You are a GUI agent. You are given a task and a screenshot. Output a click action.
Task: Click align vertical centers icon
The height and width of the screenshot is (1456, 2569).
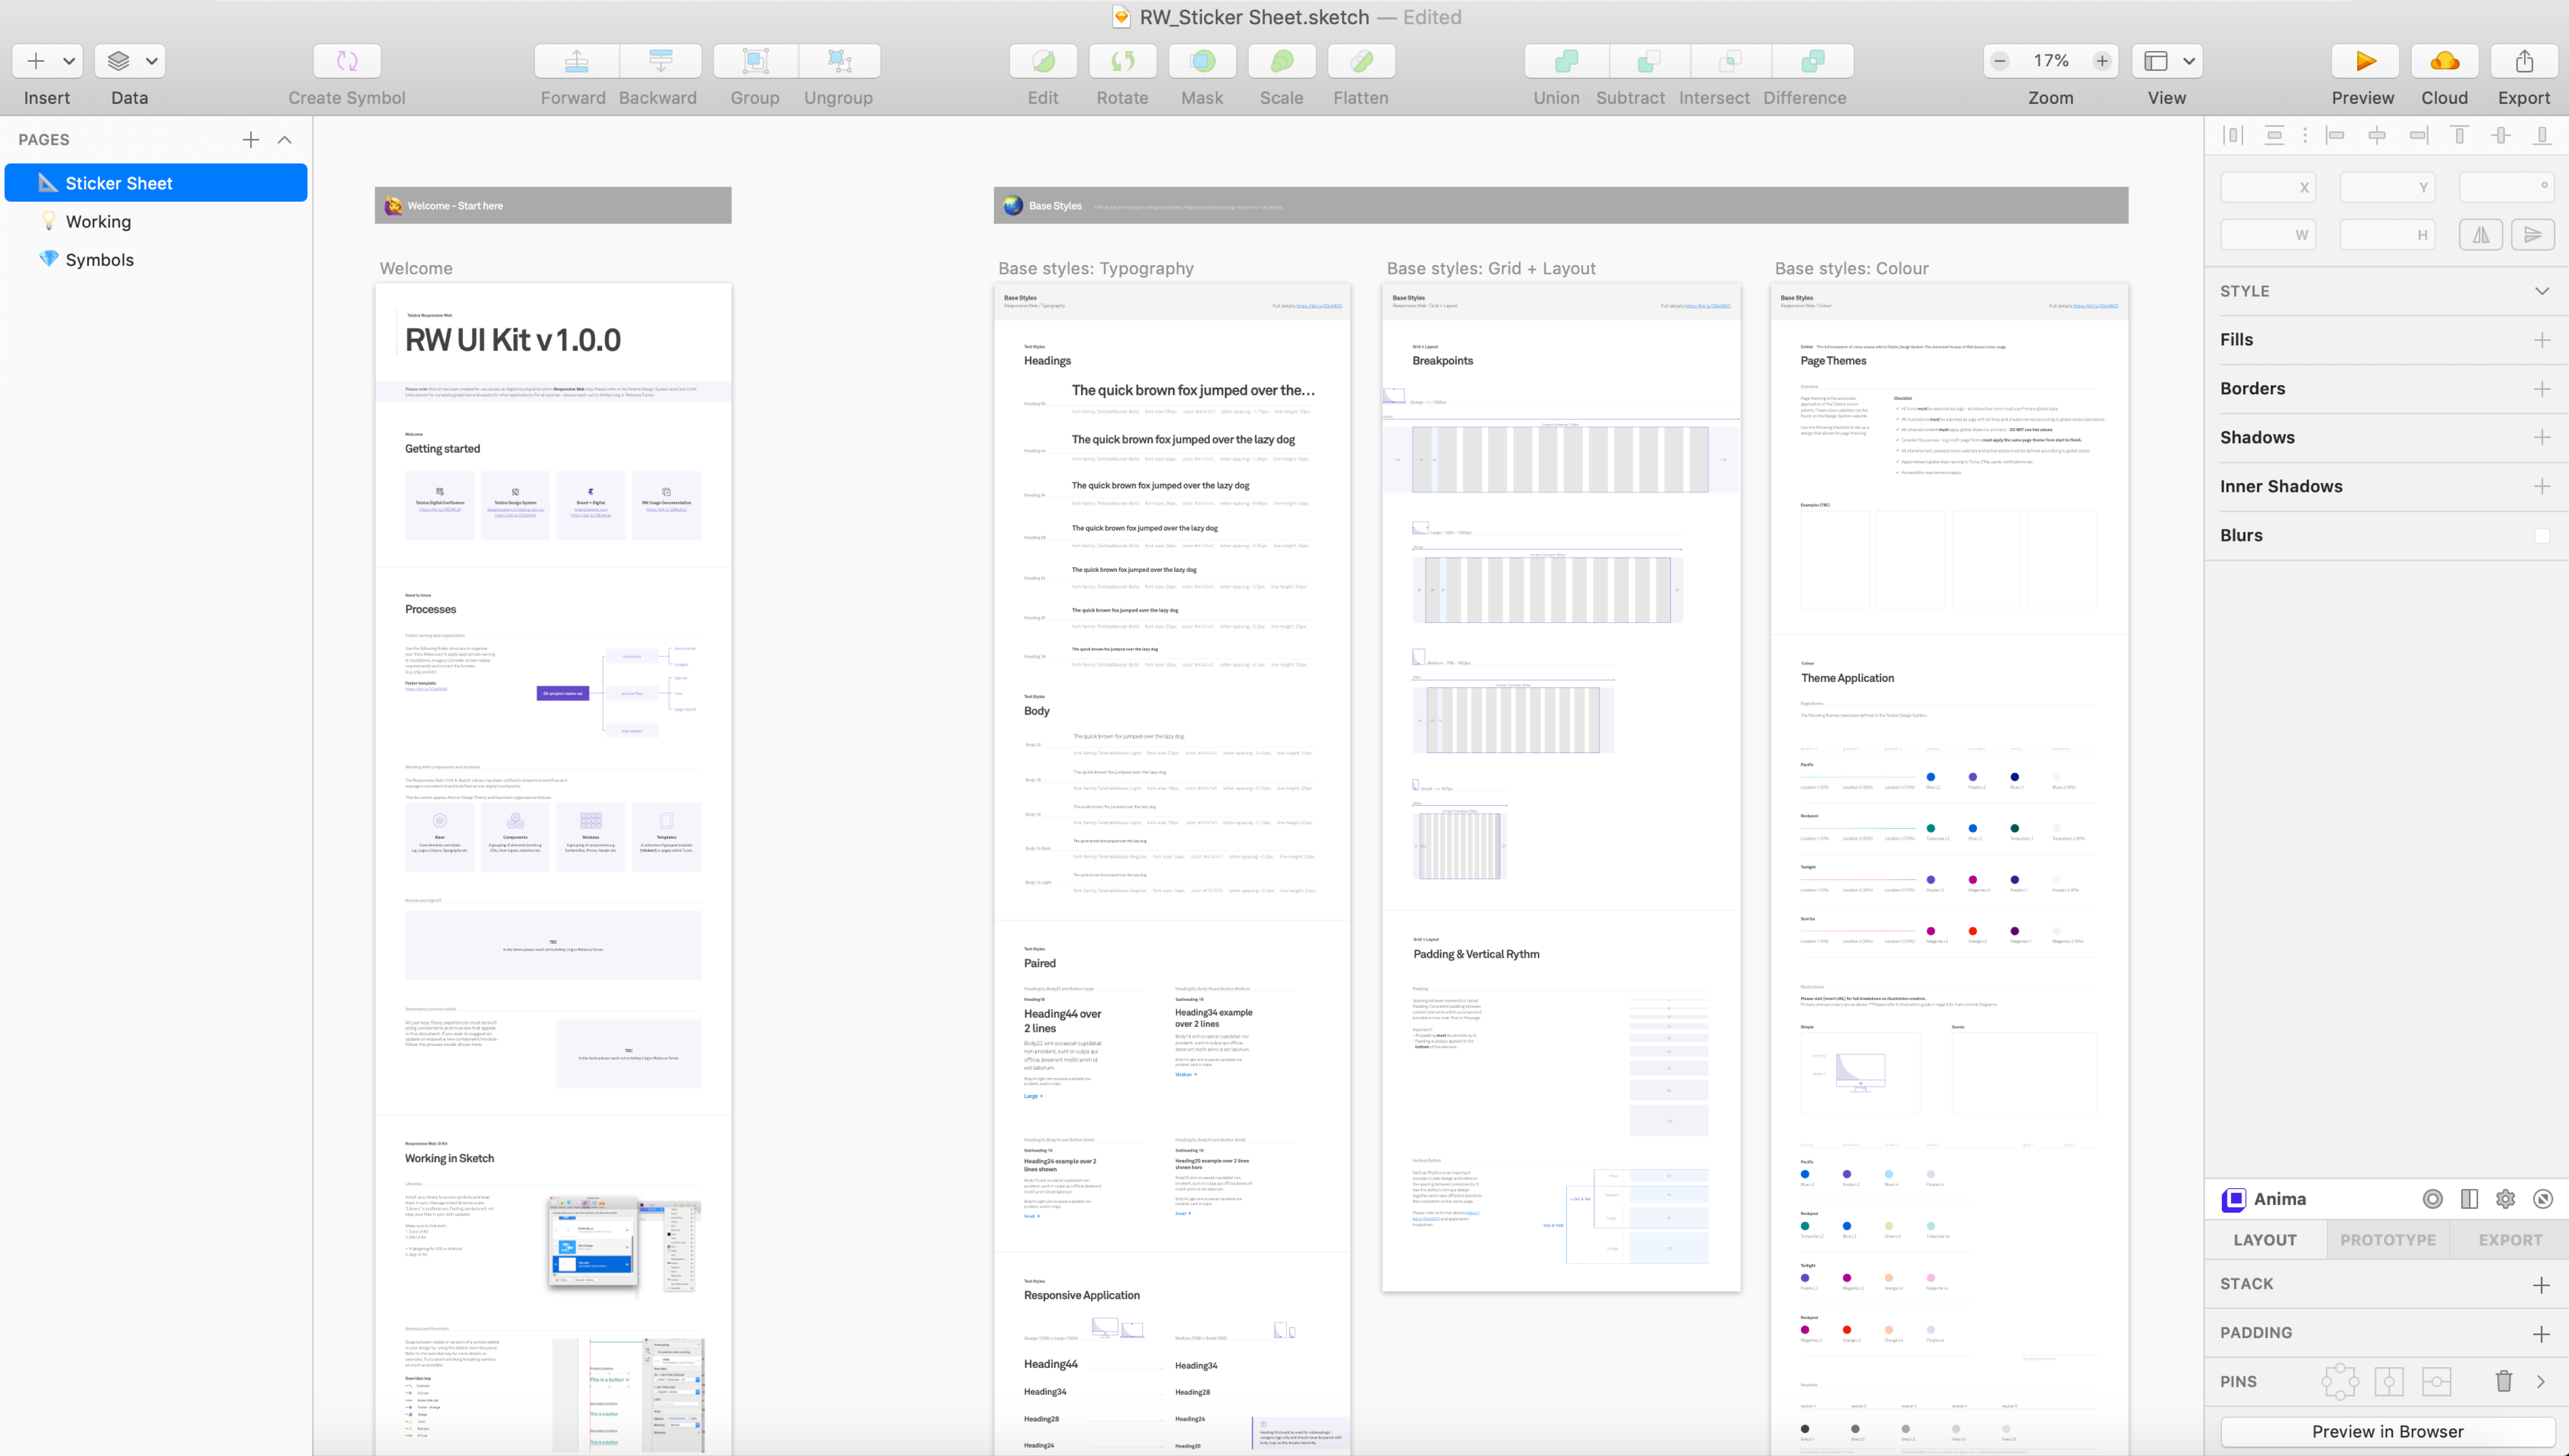[x=2501, y=135]
